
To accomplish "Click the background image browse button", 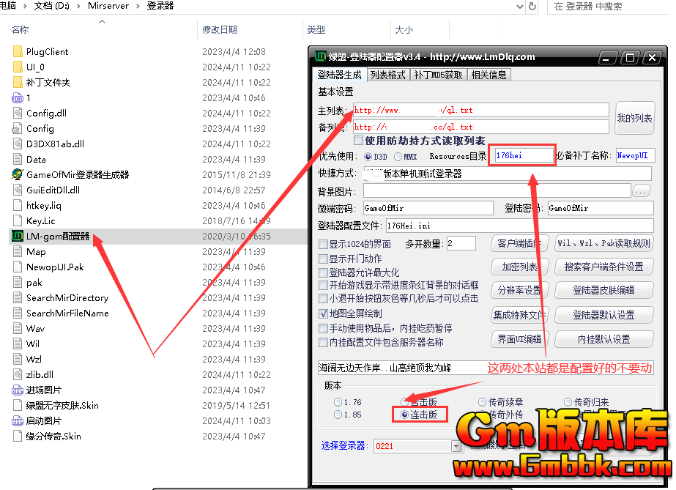I will (x=642, y=190).
